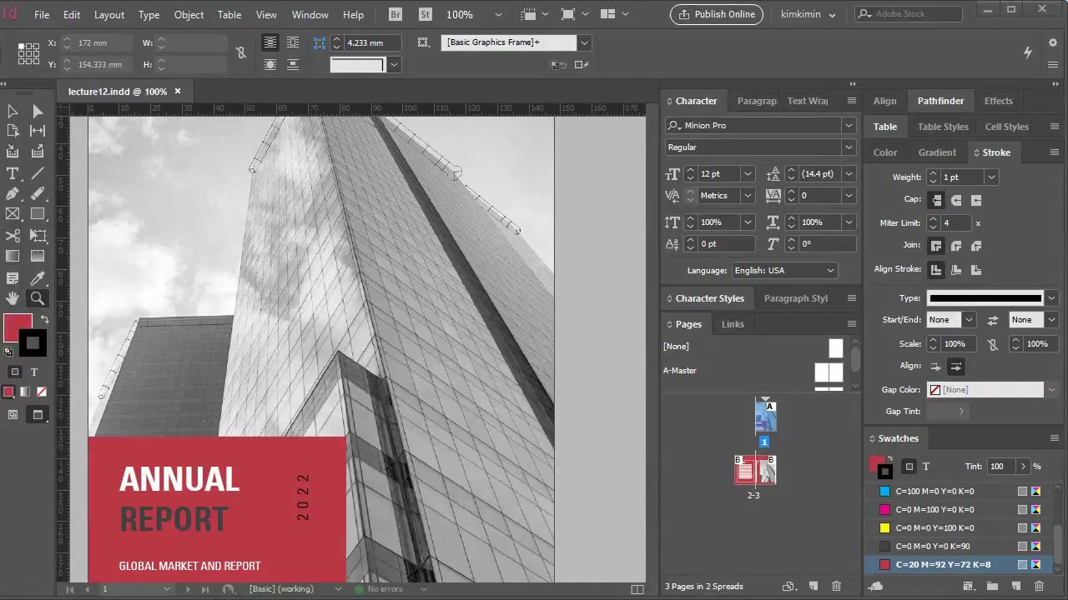Click the Publish Online button
Image resolution: width=1068 pixels, height=600 pixels.
(716, 14)
